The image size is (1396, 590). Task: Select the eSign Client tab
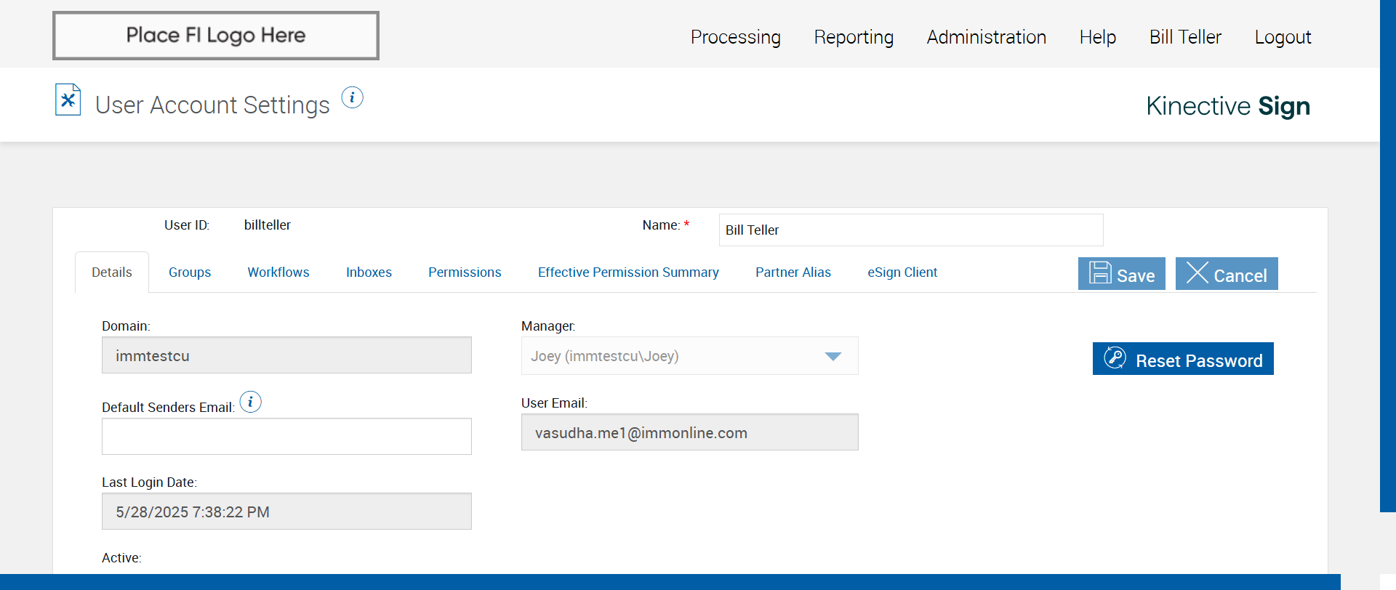pos(902,272)
